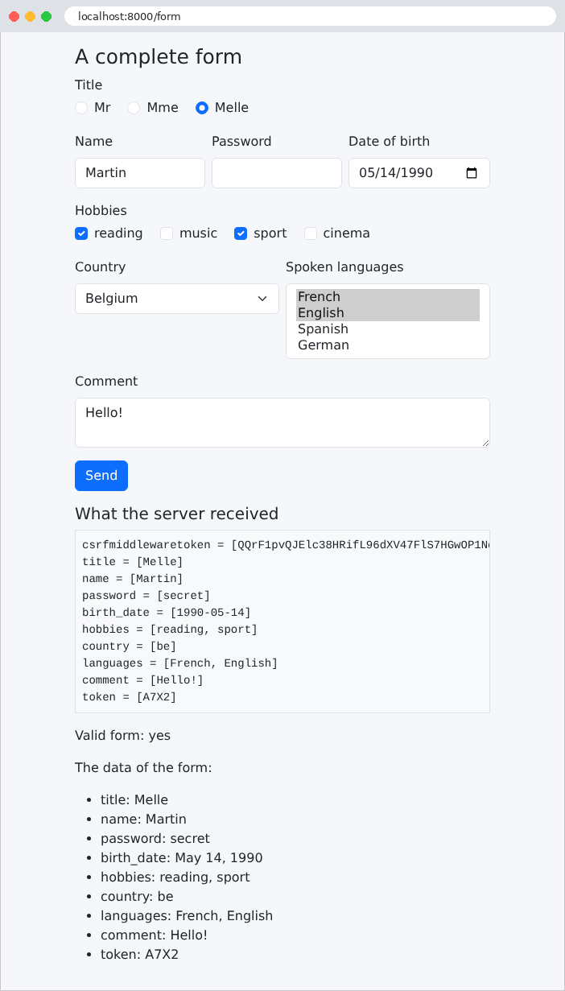Click 'comment = [Hello!]' output line
This screenshot has width=565, height=991.
tap(142, 680)
